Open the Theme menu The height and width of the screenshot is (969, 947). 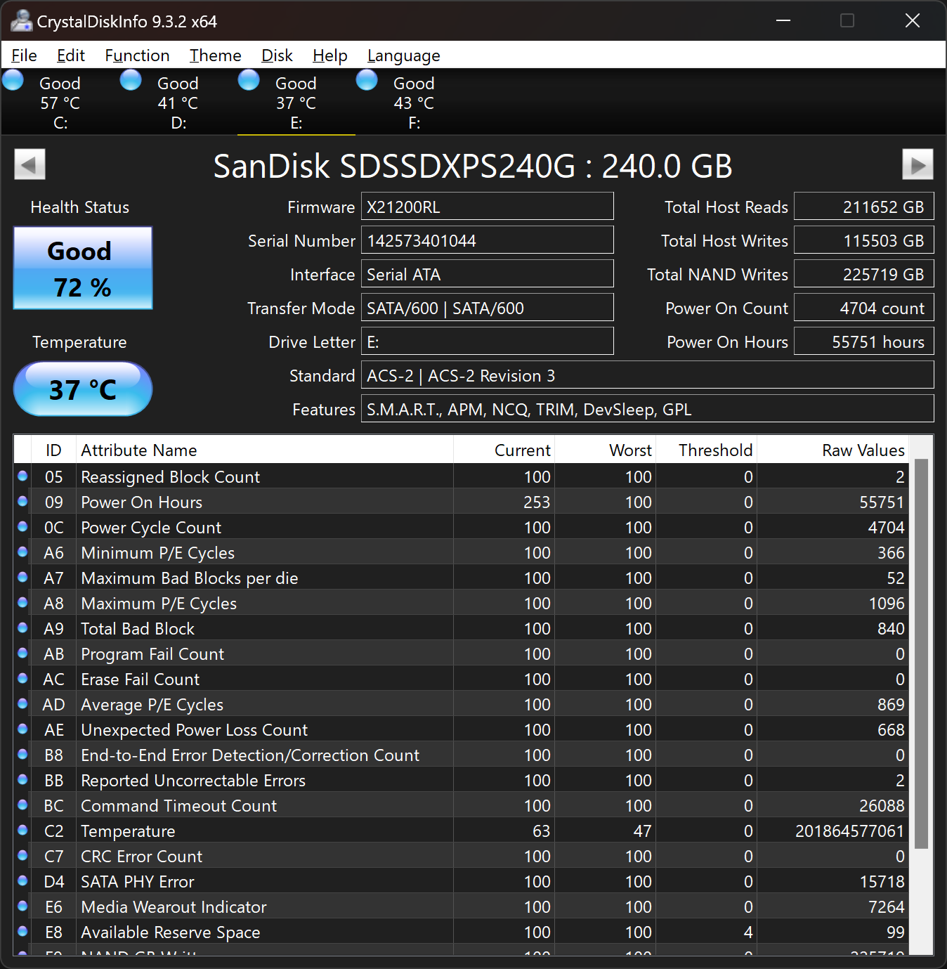(x=215, y=56)
